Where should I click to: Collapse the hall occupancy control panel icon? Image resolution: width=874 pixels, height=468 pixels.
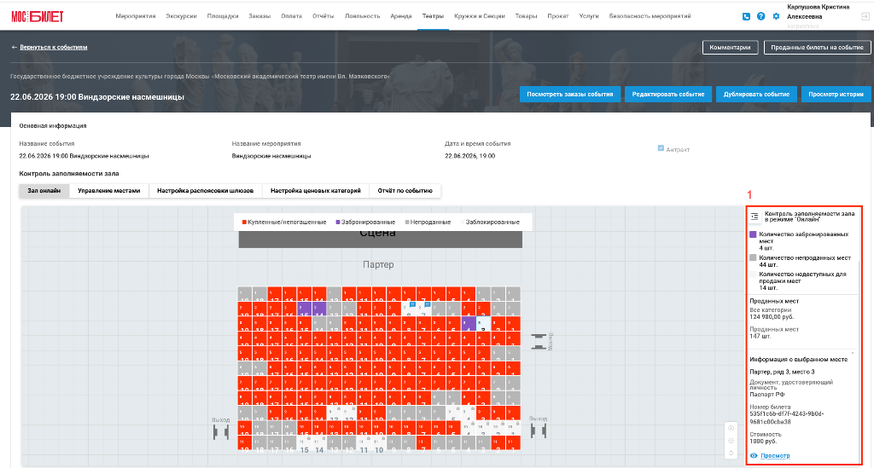click(x=755, y=217)
